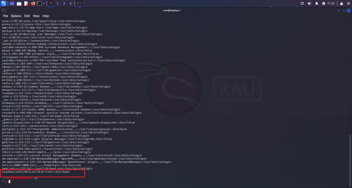Click the Debian-snmp passwd line
This screenshot has height=188, width=352.
[41, 116]
